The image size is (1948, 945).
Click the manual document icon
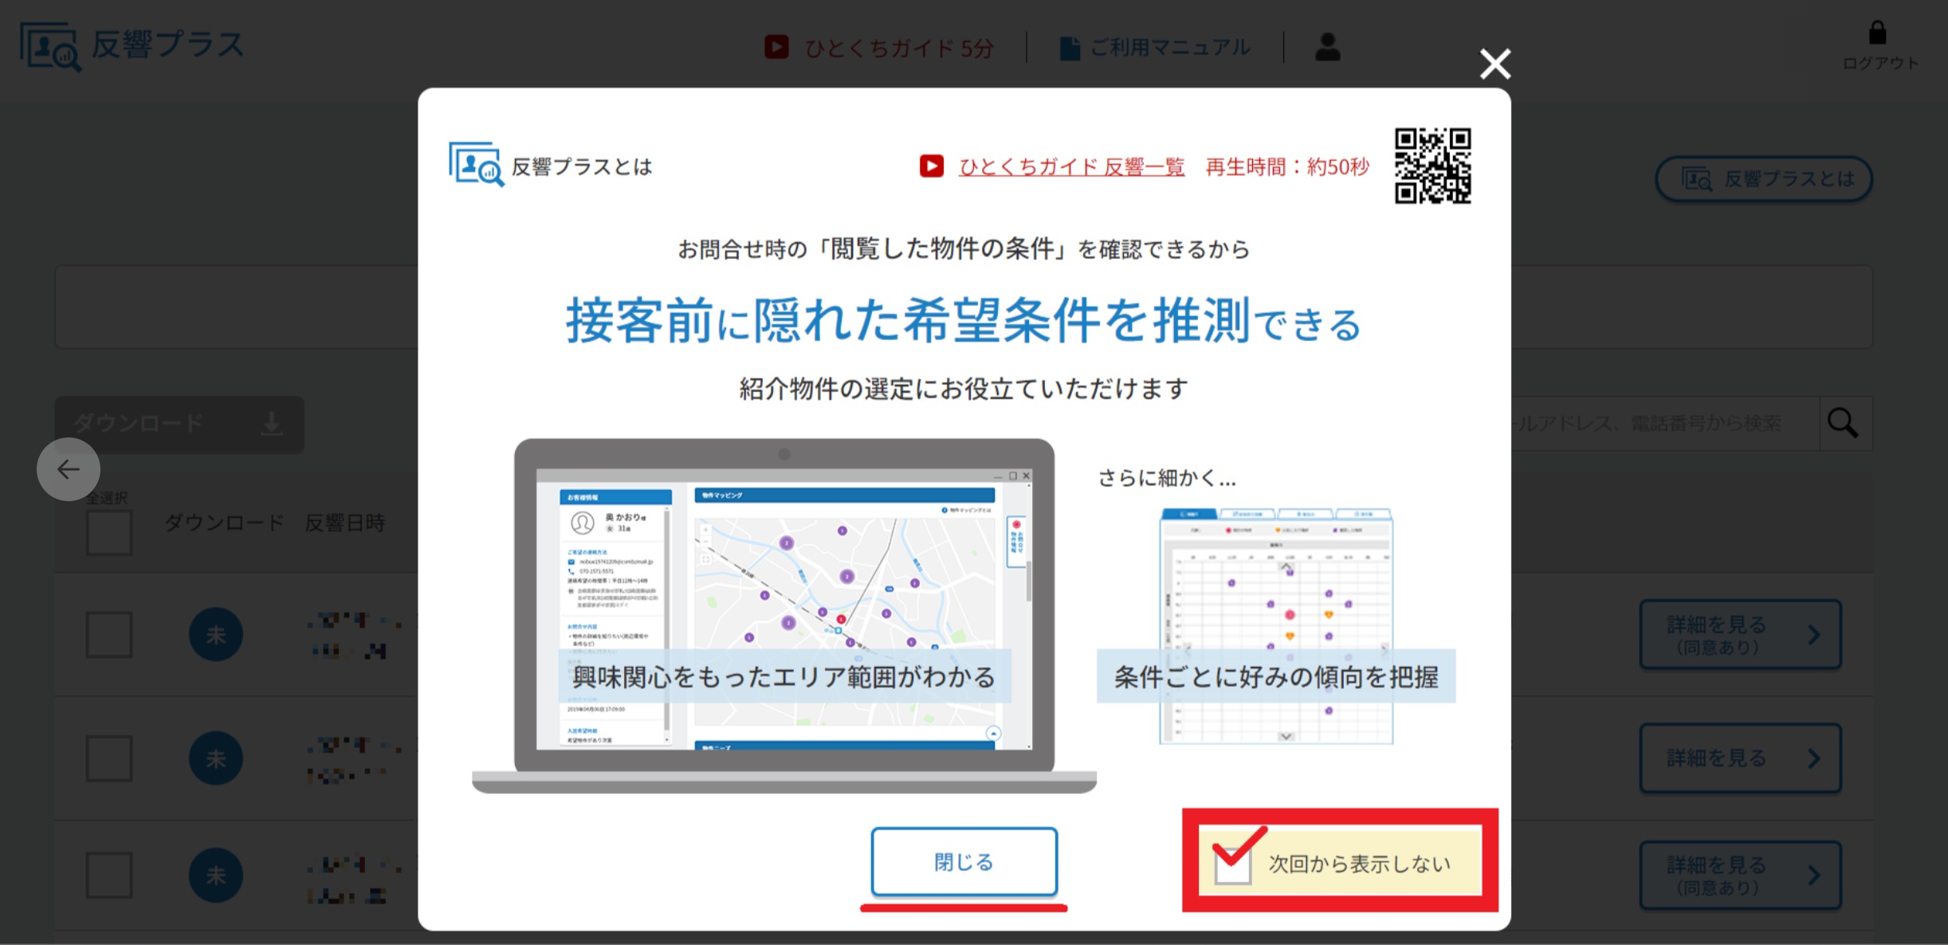tap(1070, 48)
